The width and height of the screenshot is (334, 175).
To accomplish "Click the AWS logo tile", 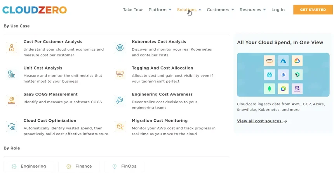I will pos(269,61).
